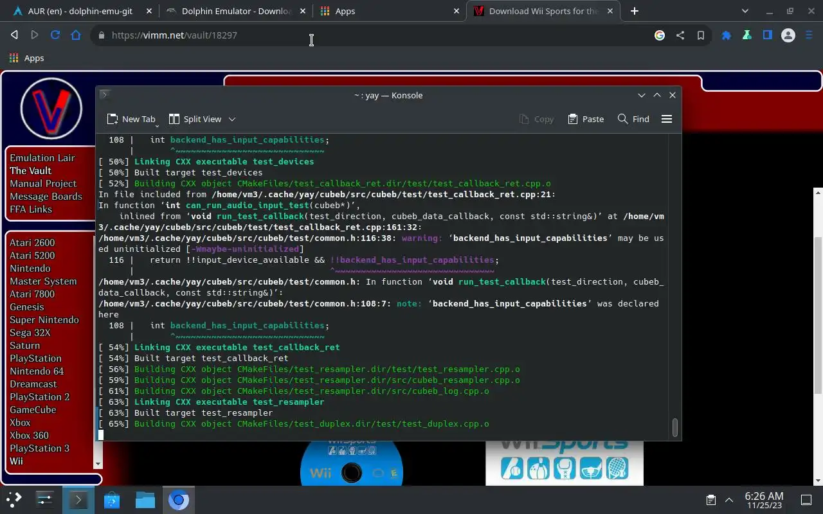
Task: Toggle the browser side panel icon
Action: (768, 35)
